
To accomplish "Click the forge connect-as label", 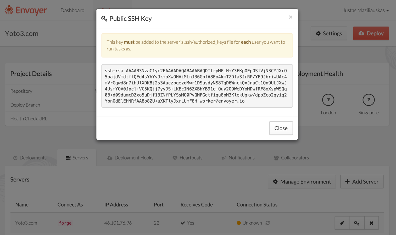I will pos(65,223).
